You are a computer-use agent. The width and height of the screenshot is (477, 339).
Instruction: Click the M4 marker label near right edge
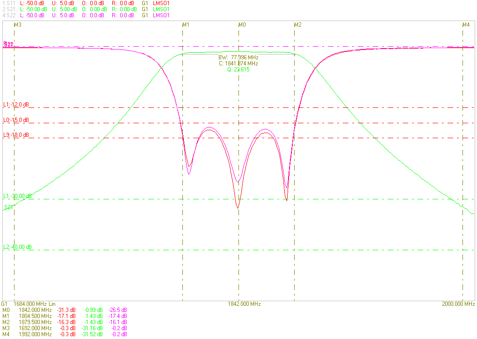coord(466,24)
